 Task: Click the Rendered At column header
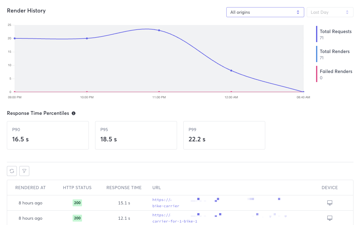pyautogui.click(x=30, y=188)
